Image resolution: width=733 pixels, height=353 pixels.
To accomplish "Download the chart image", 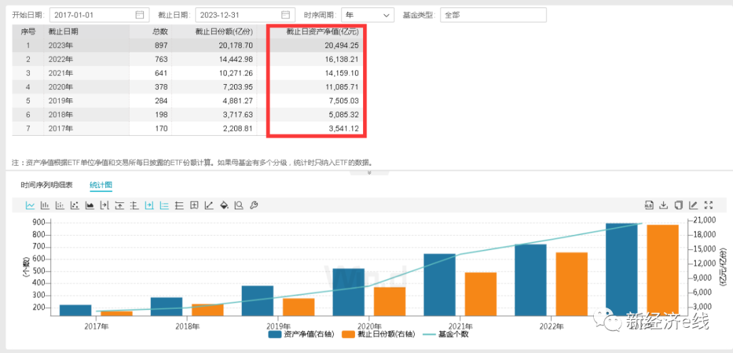I will [664, 205].
